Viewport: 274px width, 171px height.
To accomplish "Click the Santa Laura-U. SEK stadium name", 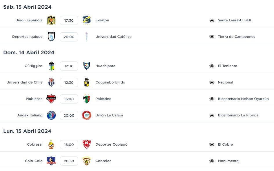I will pyautogui.click(x=235, y=20).
